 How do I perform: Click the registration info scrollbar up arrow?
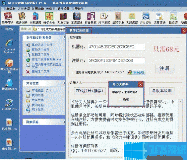180,102
